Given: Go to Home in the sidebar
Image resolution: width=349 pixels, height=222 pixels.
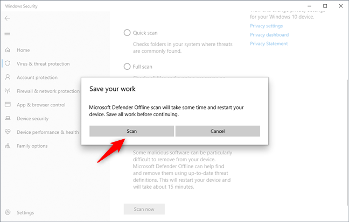Looking at the screenshot, I should tap(23, 50).
